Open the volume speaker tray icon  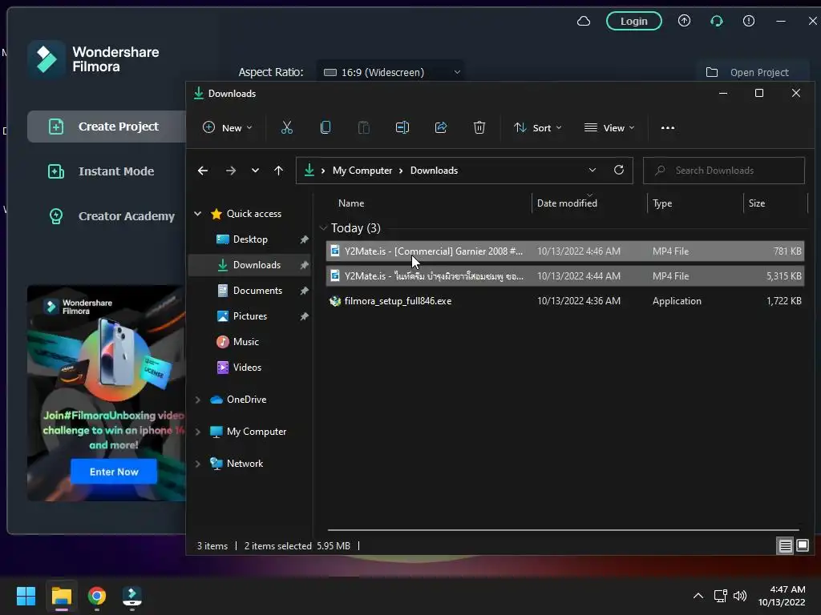(740, 596)
